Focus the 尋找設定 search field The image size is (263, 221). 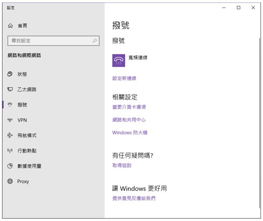click(49, 41)
